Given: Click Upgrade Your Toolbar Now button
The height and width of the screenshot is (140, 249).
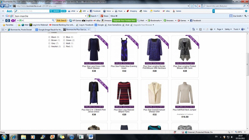Looking at the screenshot, I should point(124,20).
